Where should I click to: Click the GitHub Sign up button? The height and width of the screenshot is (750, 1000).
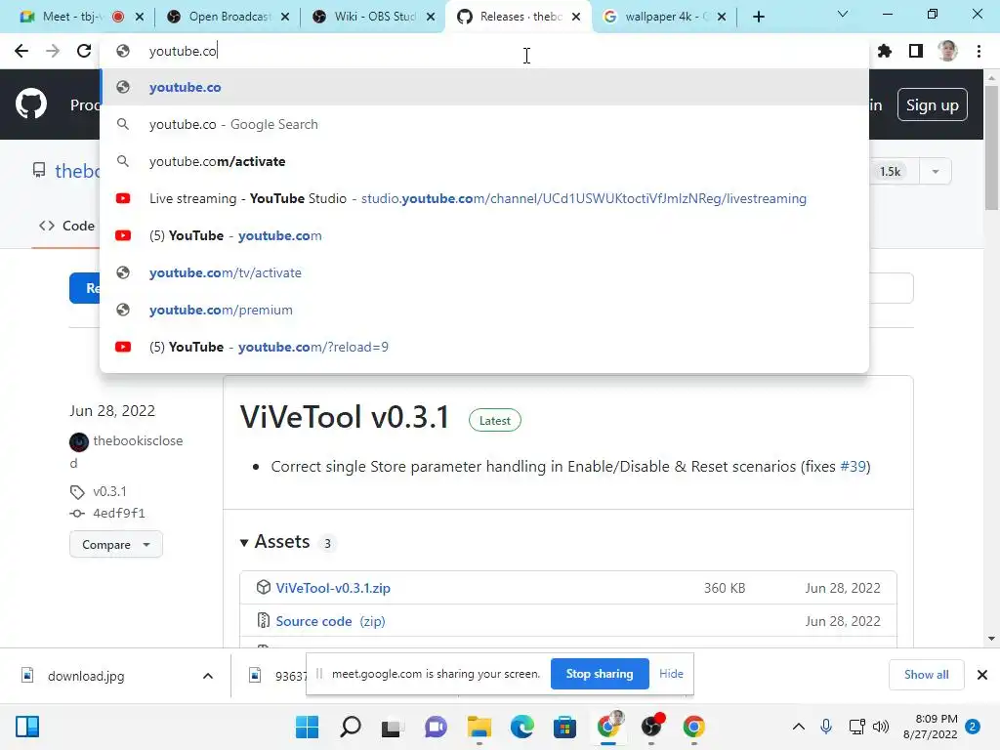click(933, 105)
